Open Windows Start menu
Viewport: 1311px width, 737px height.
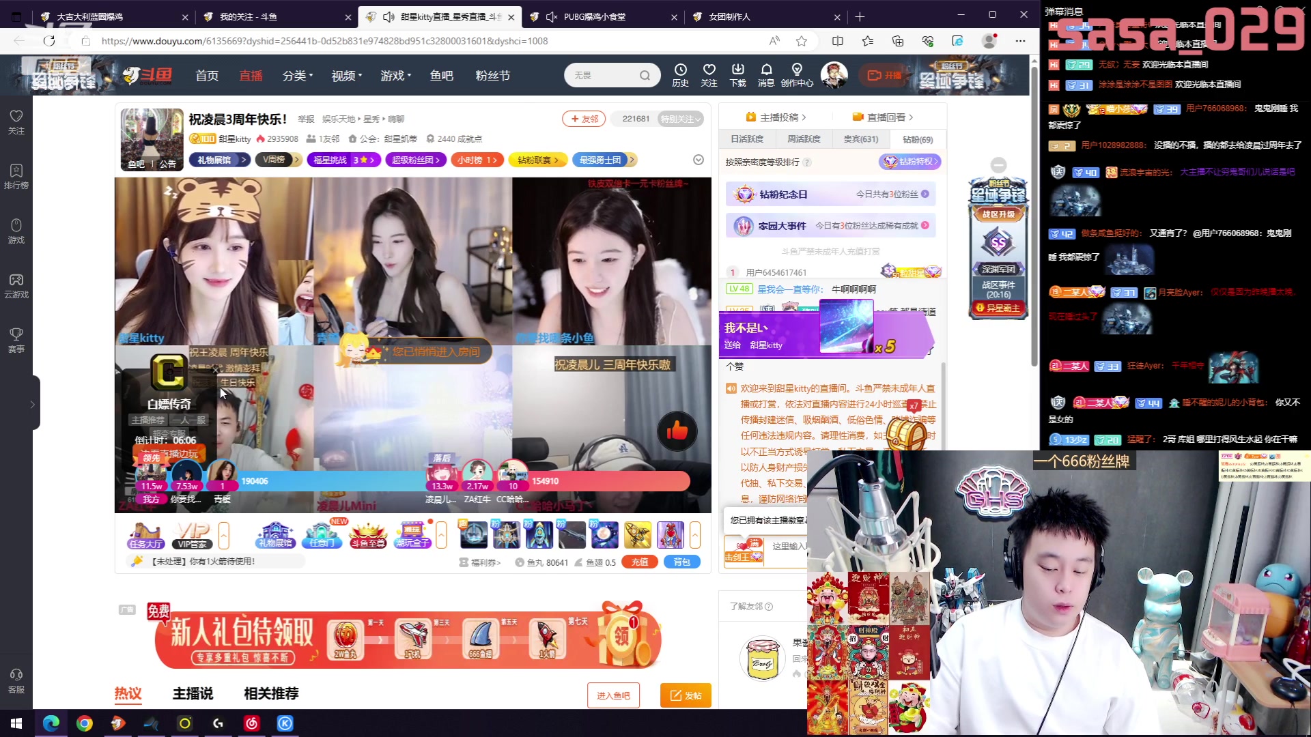click(x=16, y=723)
